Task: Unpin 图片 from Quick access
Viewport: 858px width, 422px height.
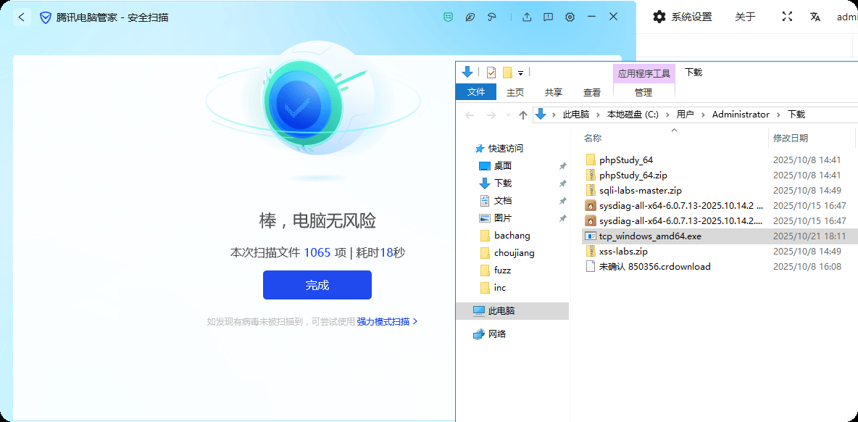Action: 562,218
